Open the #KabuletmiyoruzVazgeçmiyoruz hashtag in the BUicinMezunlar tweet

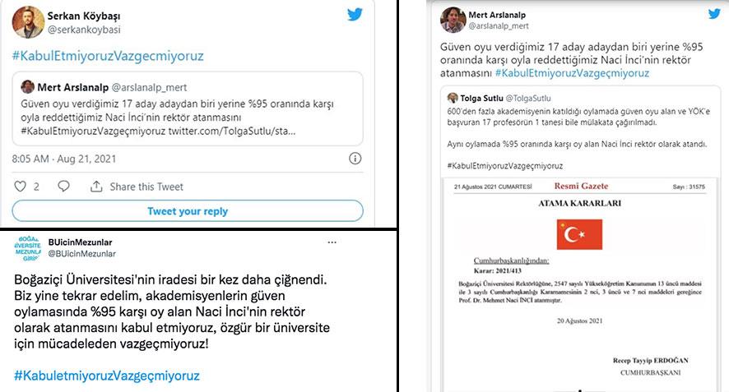tap(107, 376)
